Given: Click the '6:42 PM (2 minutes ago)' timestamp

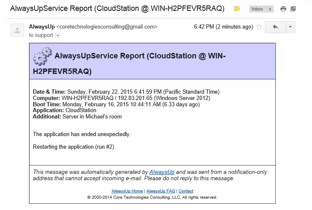Looking at the screenshot, I should (224, 26).
